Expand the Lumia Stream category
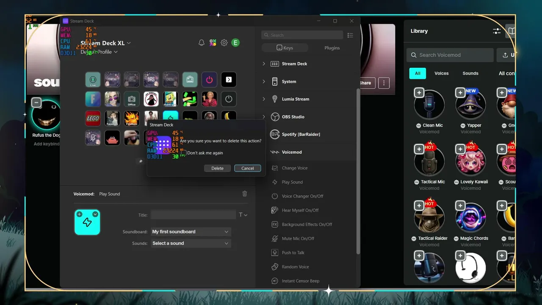542x305 pixels. click(x=264, y=99)
